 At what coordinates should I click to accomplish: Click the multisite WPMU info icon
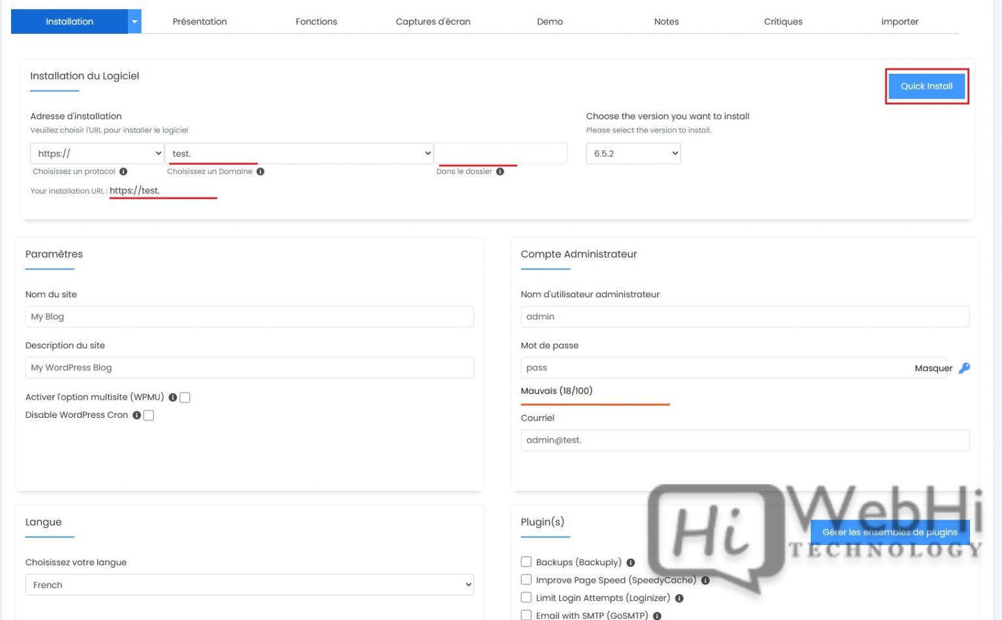172,397
